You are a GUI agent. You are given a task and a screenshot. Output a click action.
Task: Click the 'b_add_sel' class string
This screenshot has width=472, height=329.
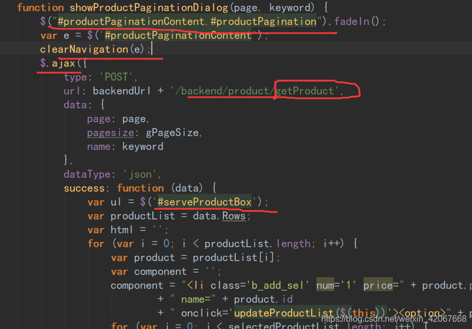click(278, 285)
